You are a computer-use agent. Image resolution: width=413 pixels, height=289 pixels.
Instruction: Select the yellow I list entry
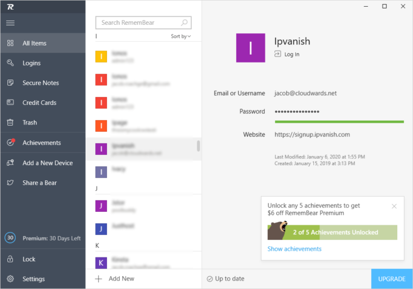(144, 56)
